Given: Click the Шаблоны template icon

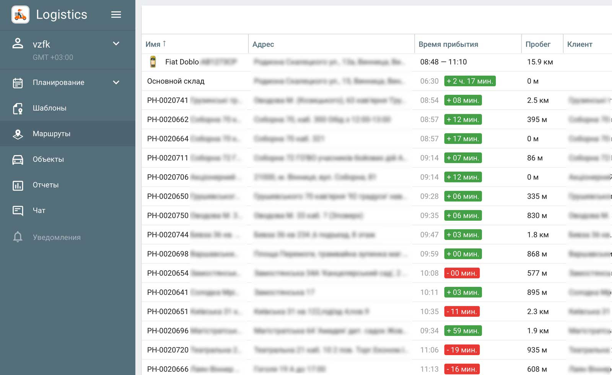Looking at the screenshot, I should [x=18, y=108].
